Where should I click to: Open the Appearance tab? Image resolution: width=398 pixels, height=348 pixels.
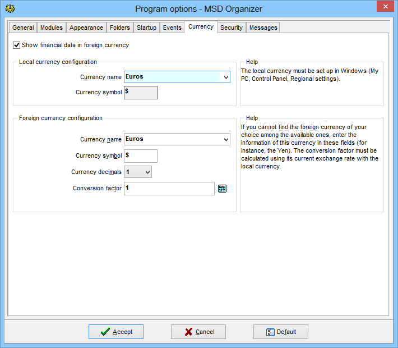(x=86, y=28)
